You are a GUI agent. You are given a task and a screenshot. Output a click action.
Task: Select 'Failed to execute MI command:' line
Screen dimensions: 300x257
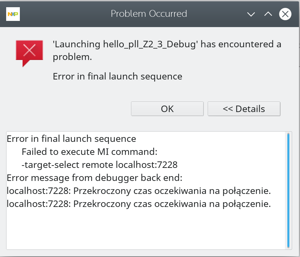coord(89,152)
